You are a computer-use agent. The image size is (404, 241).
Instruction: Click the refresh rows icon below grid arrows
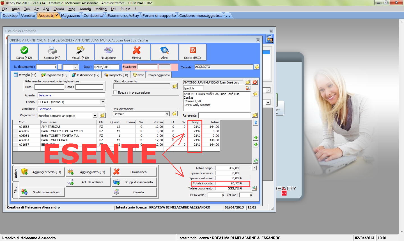click(256, 161)
